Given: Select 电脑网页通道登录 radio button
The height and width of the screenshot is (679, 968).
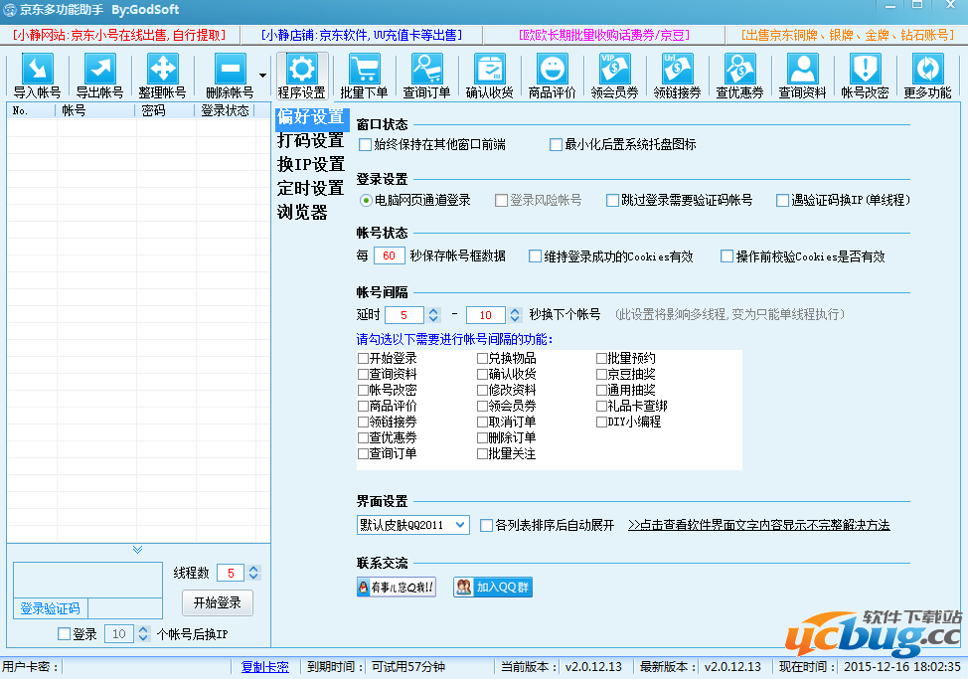Looking at the screenshot, I should [366, 201].
